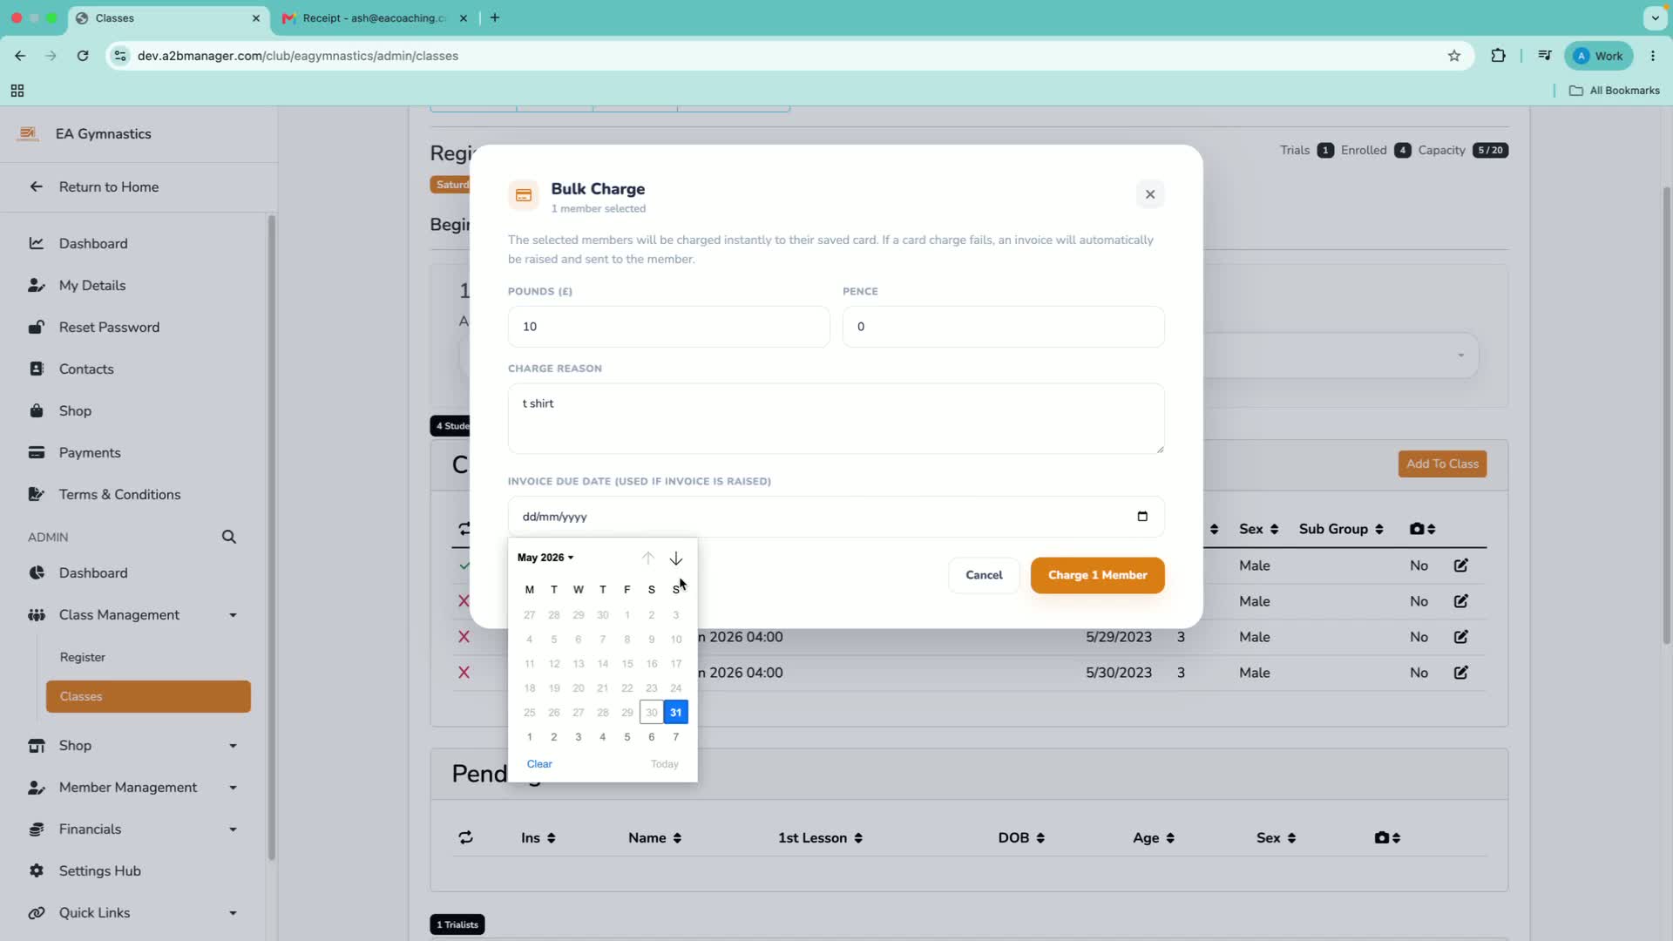
Task: Click the Charge 1 Member button
Action: pos(1097,575)
